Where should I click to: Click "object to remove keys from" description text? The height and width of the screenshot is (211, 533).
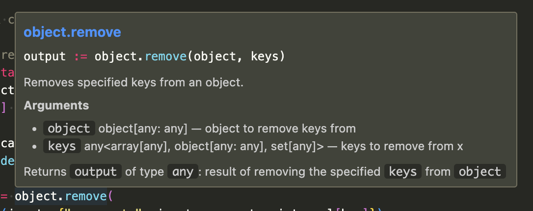[x=280, y=129]
